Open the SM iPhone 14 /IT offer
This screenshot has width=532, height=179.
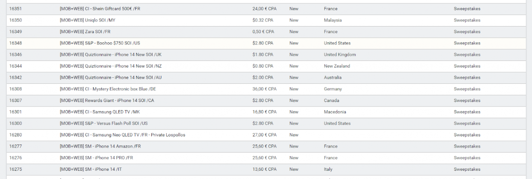click(x=91, y=169)
